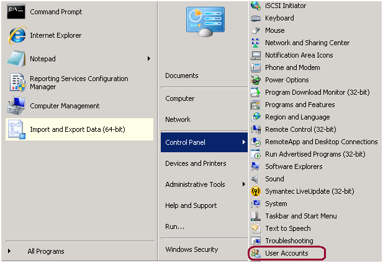Open the All Programs list
Image resolution: width=383 pixels, height=263 pixels.
(x=45, y=251)
